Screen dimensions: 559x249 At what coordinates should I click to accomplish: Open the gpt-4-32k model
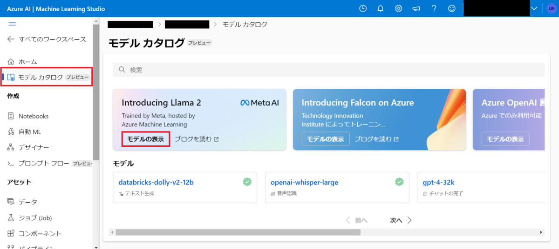(438, 183)
